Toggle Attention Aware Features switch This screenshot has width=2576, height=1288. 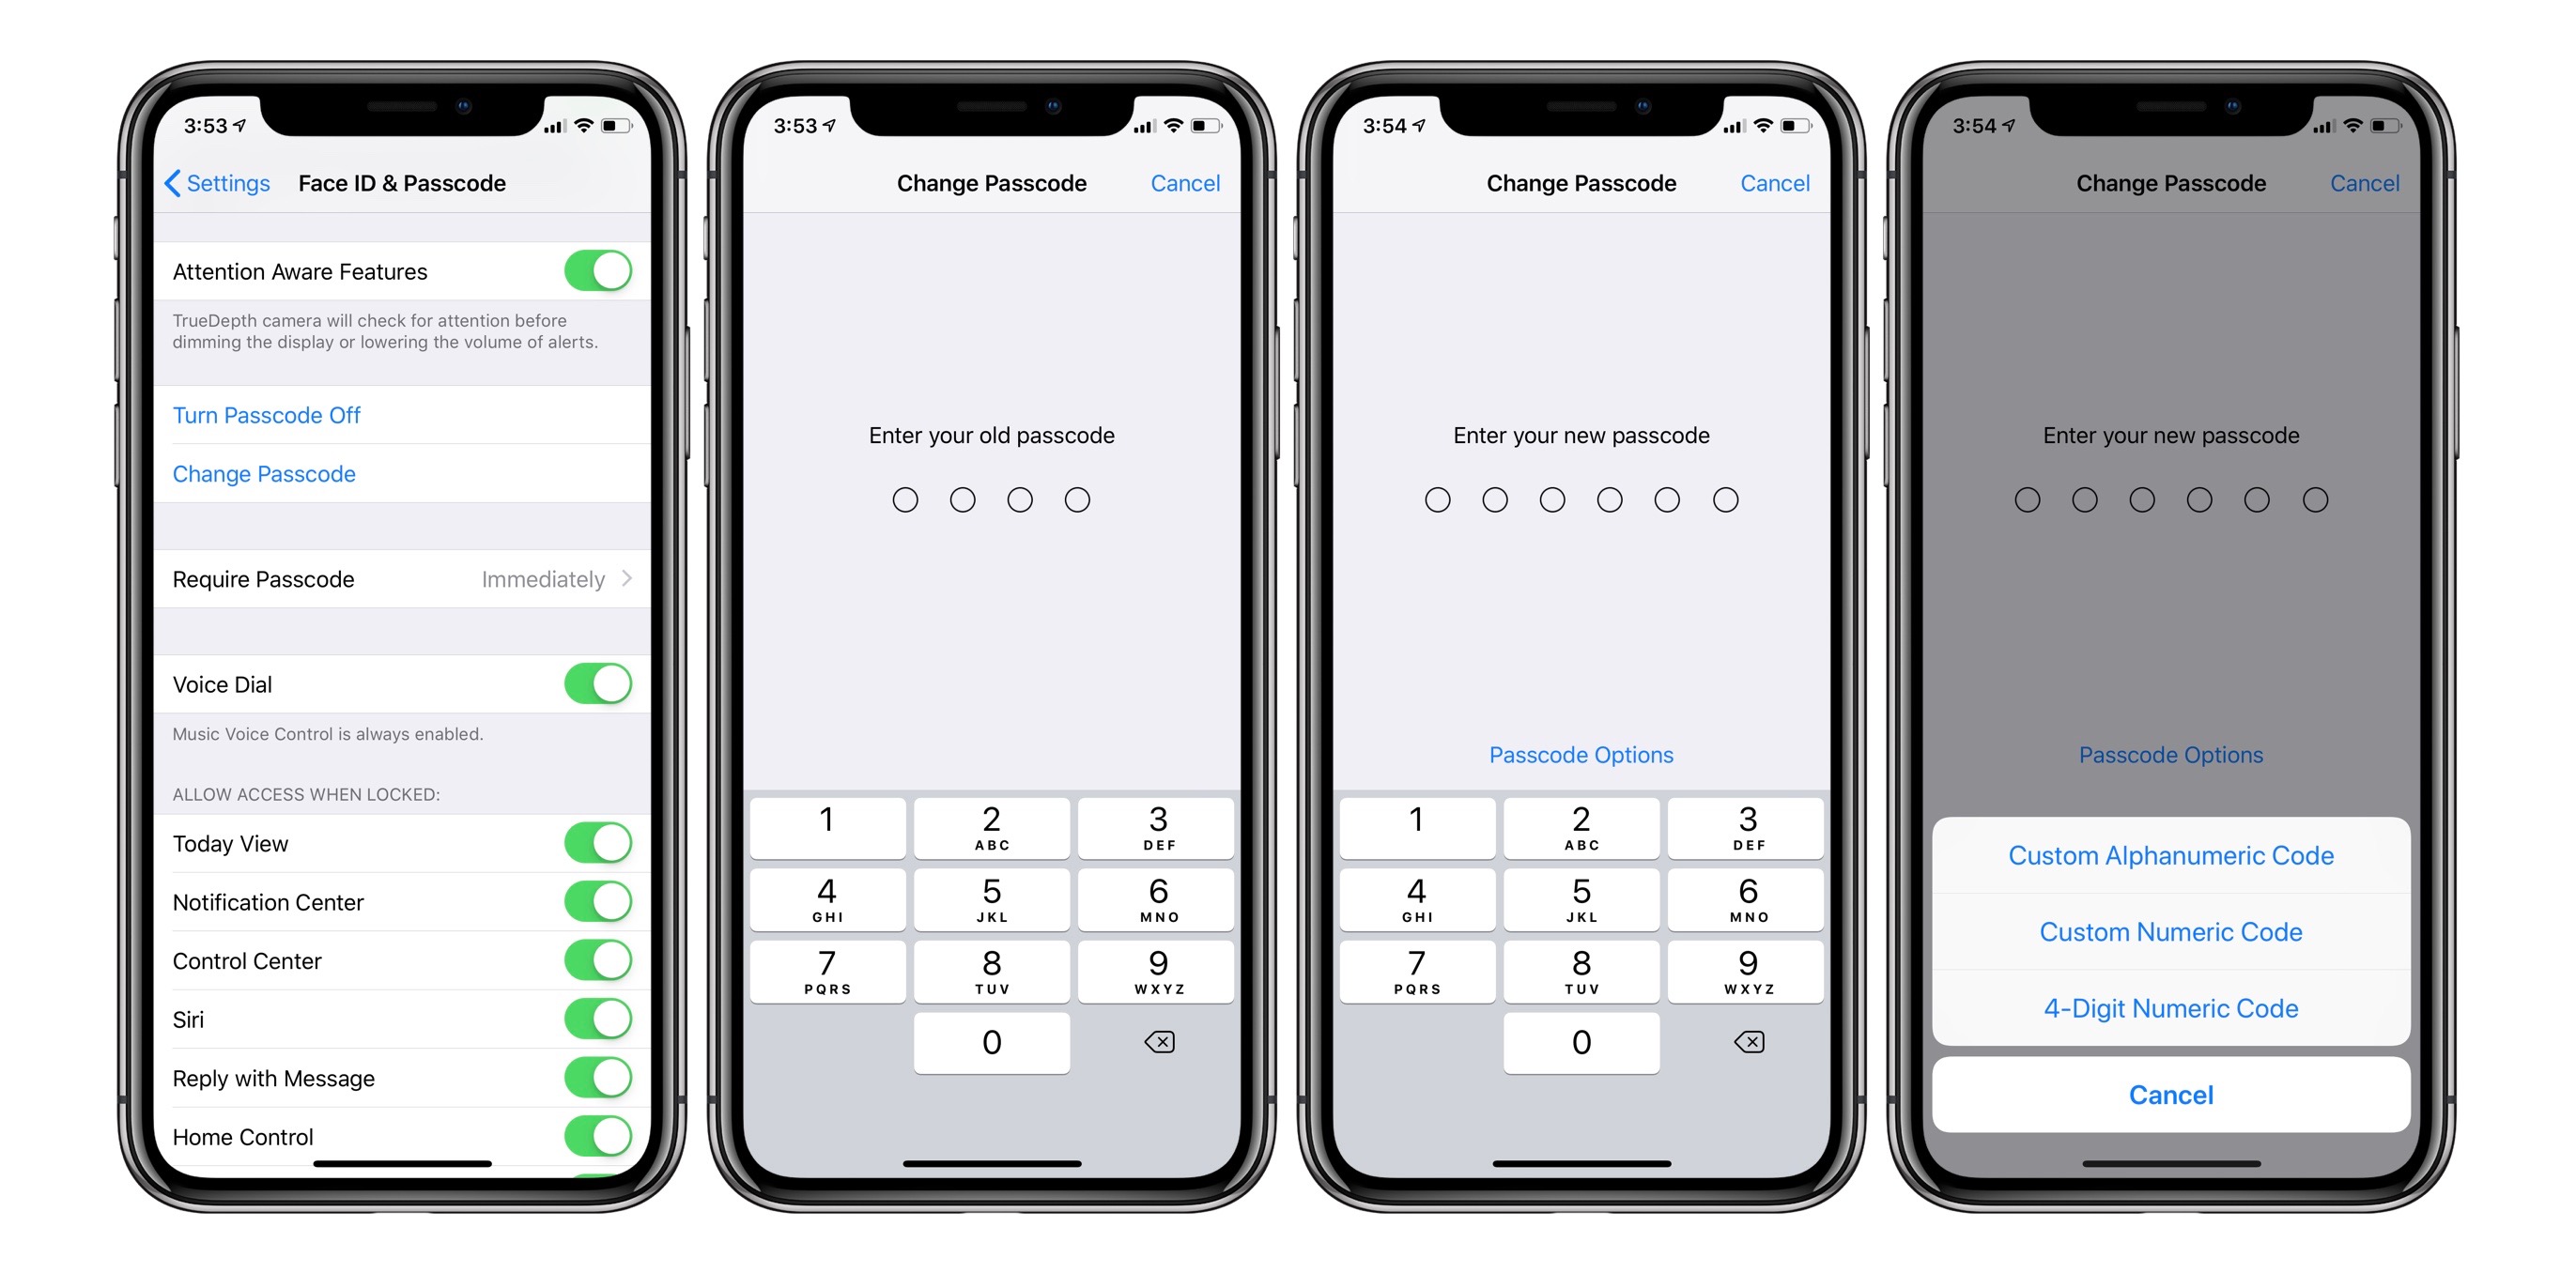[594, 271]
